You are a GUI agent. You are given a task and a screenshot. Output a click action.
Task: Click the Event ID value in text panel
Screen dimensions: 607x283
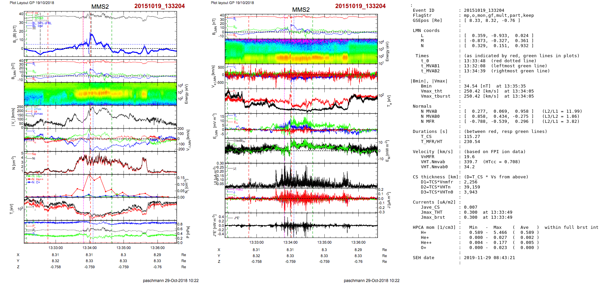click(x=484, y=10)
